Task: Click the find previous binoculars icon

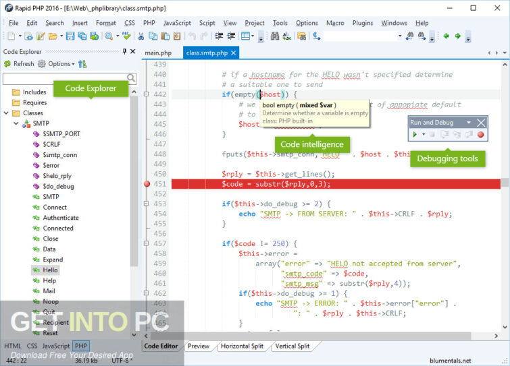Action: point(410,36)
